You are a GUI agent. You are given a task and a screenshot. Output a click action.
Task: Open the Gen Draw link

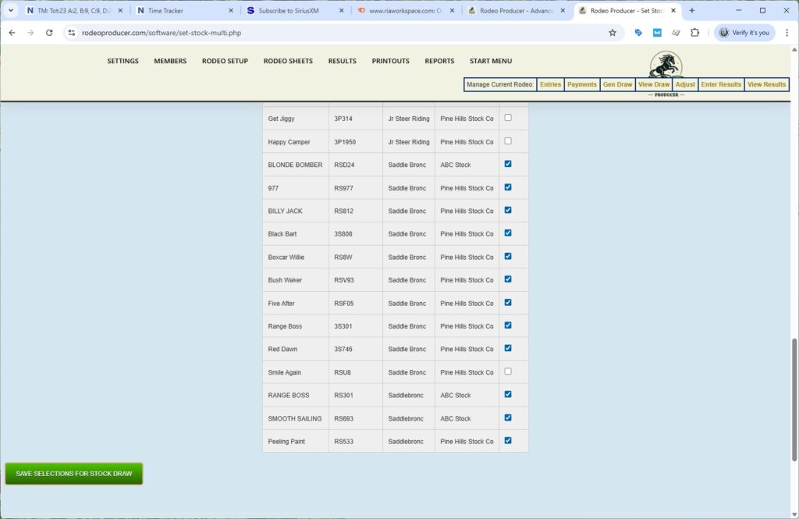[x=617, y=84]
